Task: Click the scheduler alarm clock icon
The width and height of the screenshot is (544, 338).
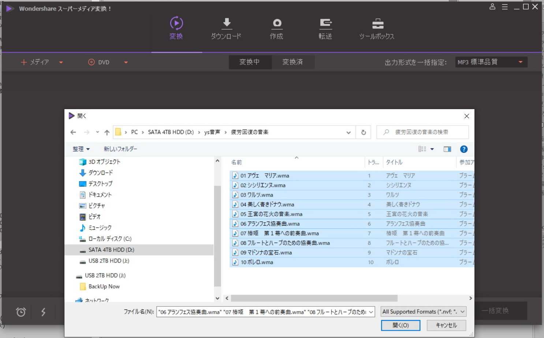Action: [21, 312]
